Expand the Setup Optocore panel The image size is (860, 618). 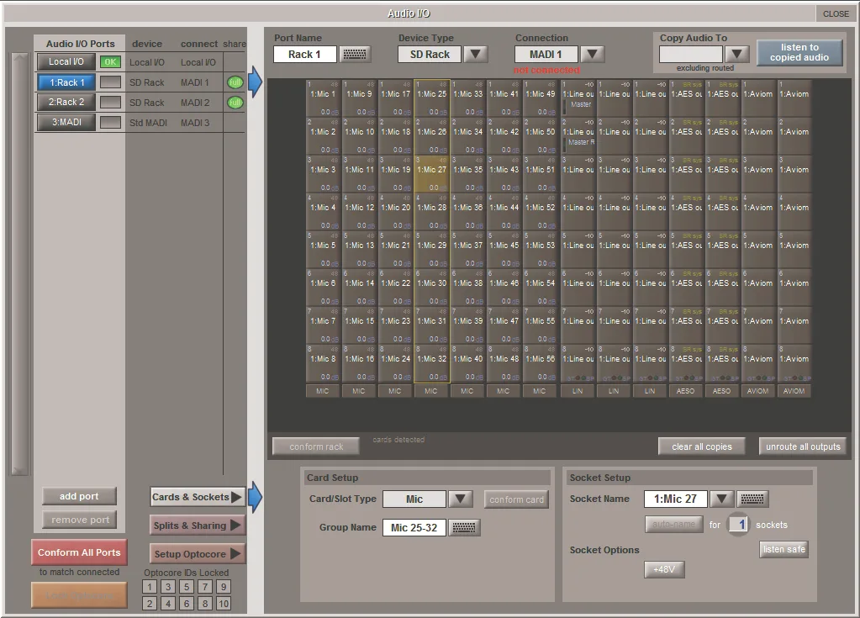point(197,554)
